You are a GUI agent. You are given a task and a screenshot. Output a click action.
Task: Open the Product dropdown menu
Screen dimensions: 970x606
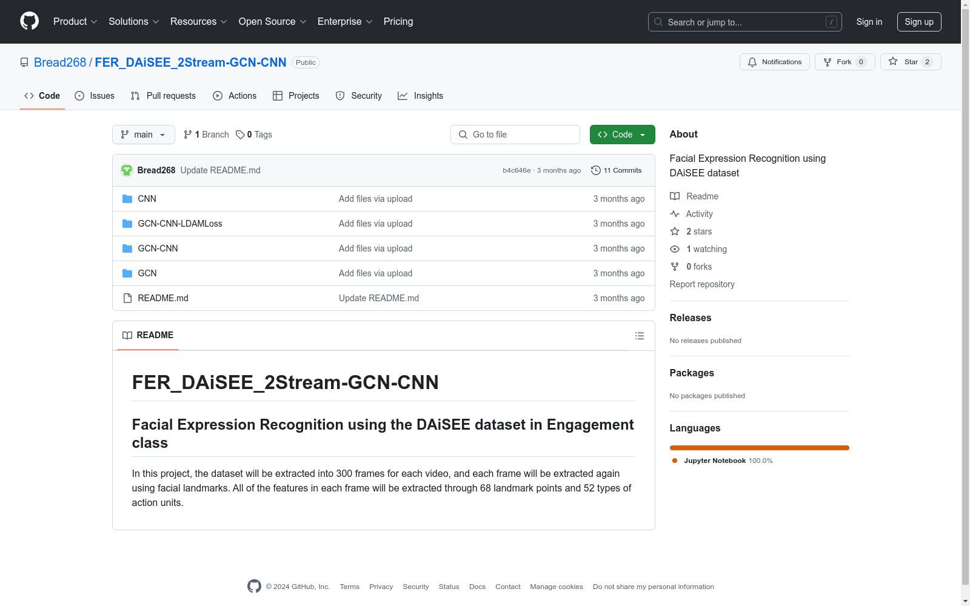[x=75, y=21]
